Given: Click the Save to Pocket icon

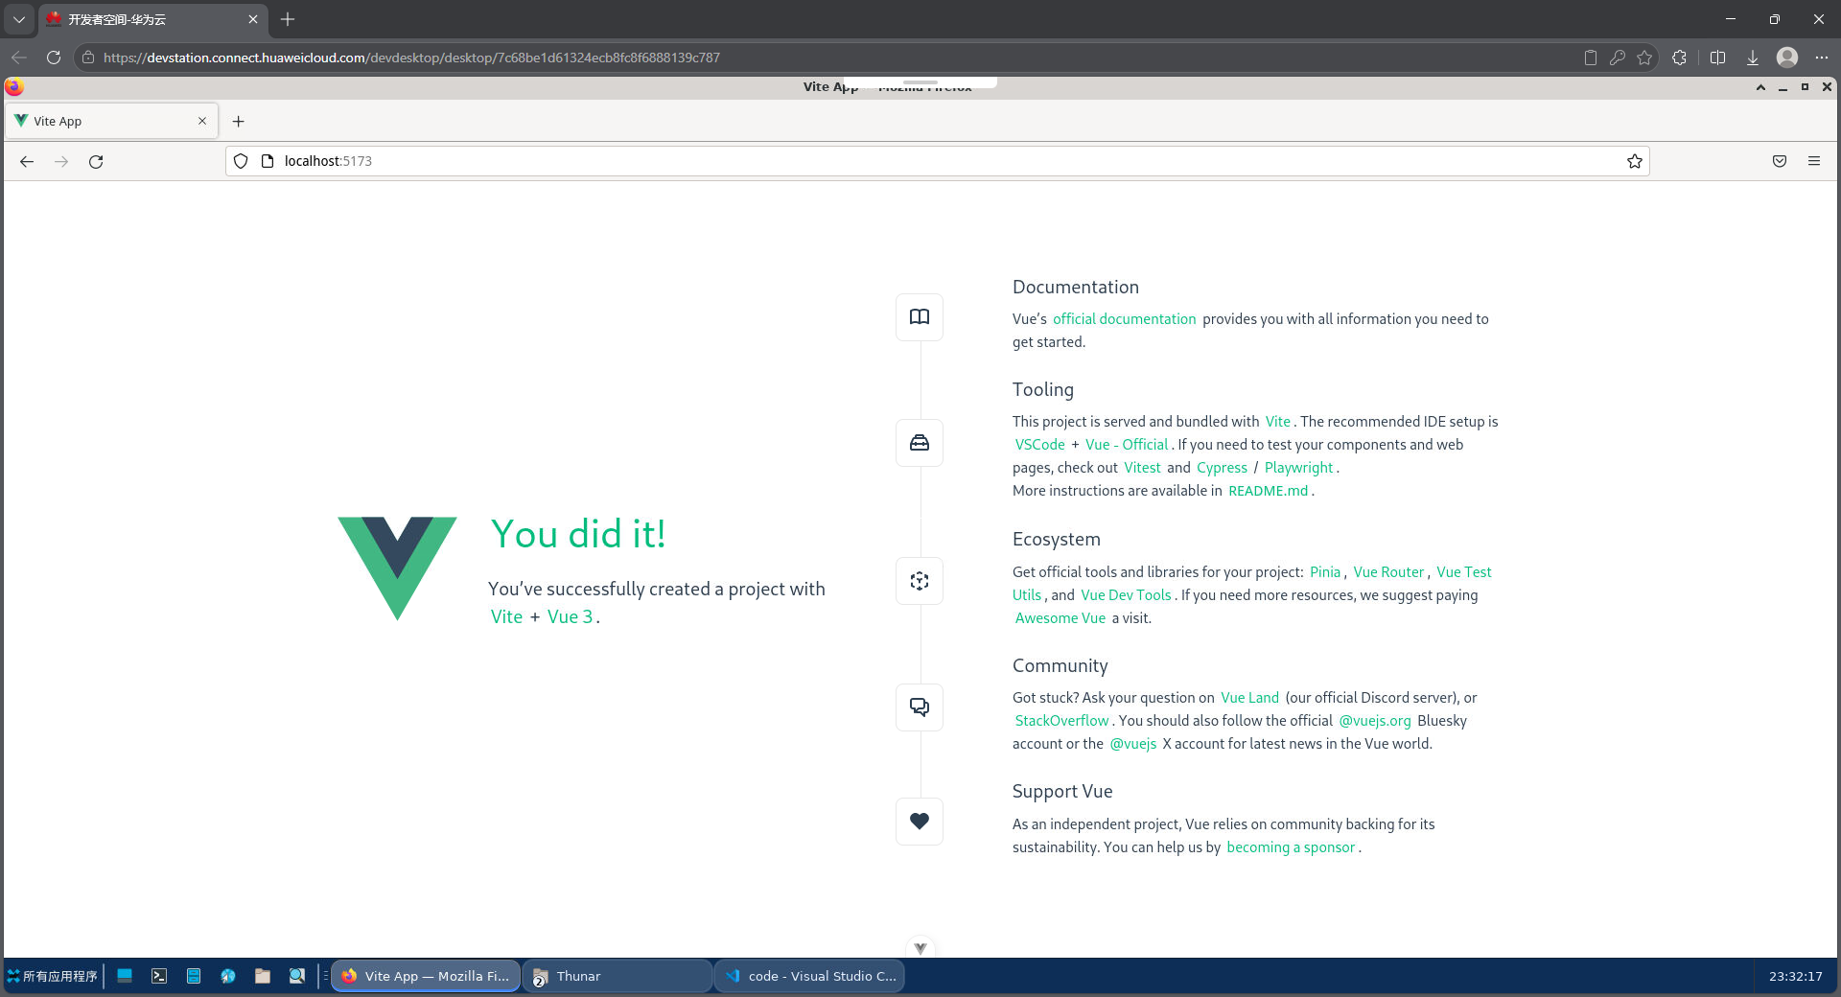Looking at the screenshot, I should (x=1780, y=161).
